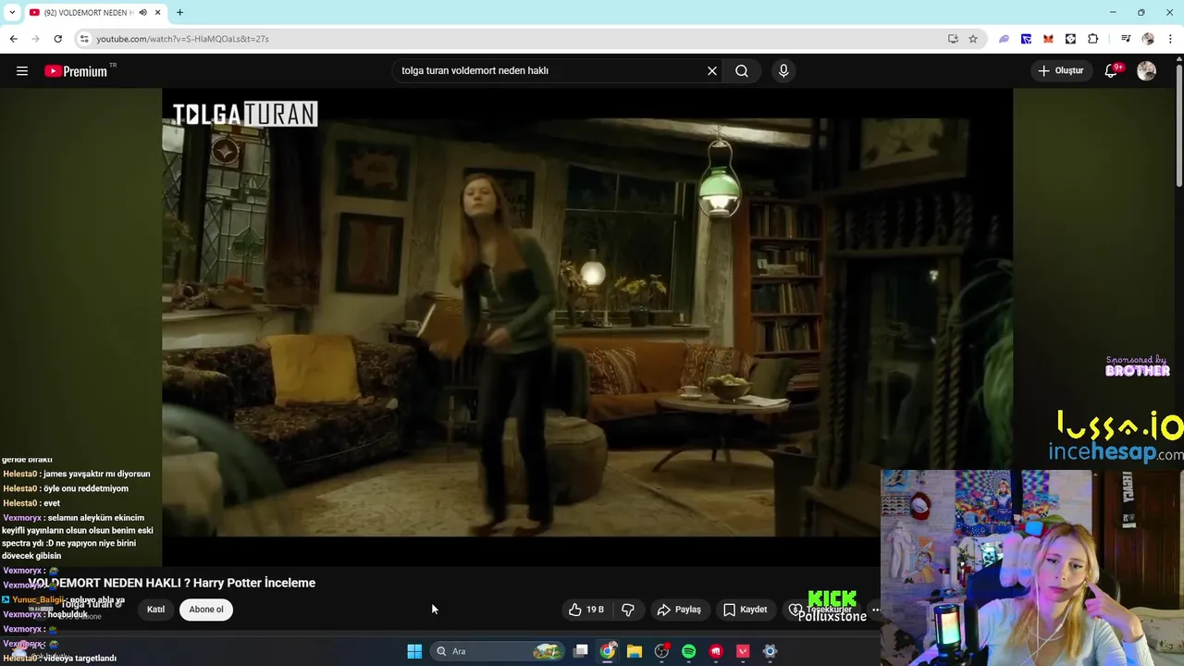Click the Katıl join button
This screenshot has width=1184, height=666.
tap(155, 610)
